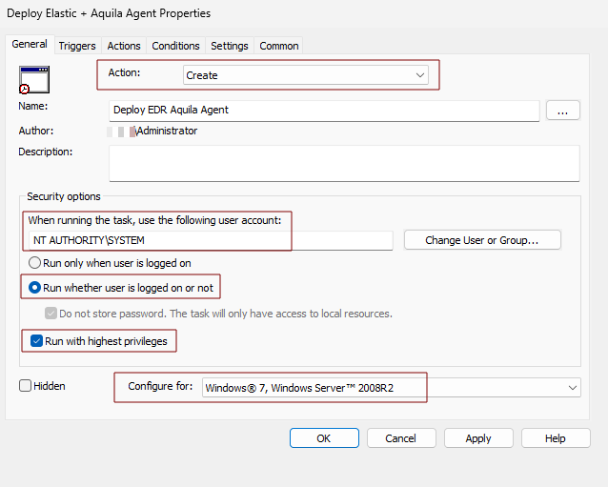The image size is (608, 487).
Task: Switch to the Common tab
Action: [x=278, y=46]
